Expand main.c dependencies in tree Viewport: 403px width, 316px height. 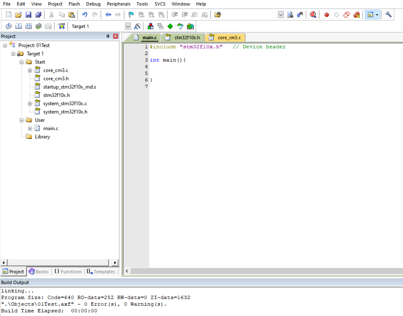click(x=30, y=128)
